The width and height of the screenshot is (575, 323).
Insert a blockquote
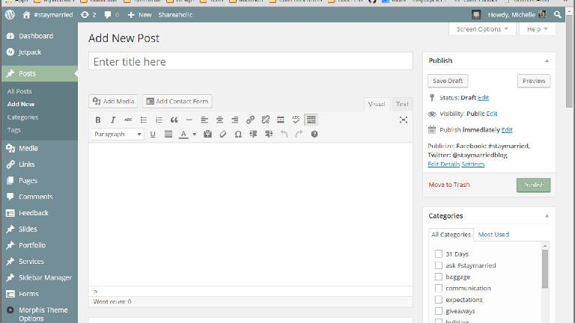174,120
